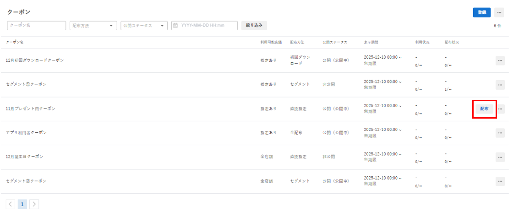
Task: Select 11月プレゼント用クーポン coupon name
Action: (x=31, y=109)
